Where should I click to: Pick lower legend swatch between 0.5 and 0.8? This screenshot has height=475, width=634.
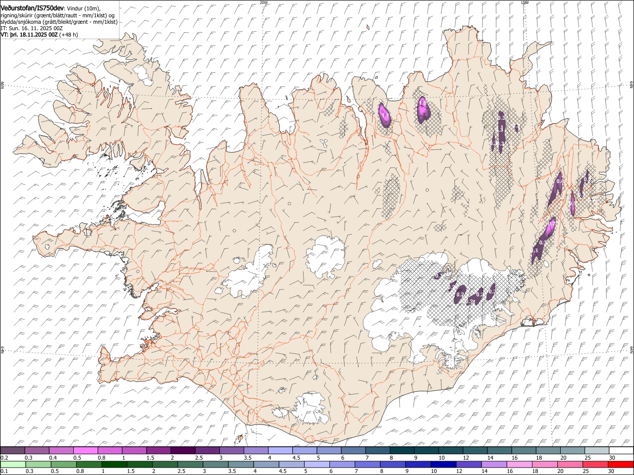[64, 464]
